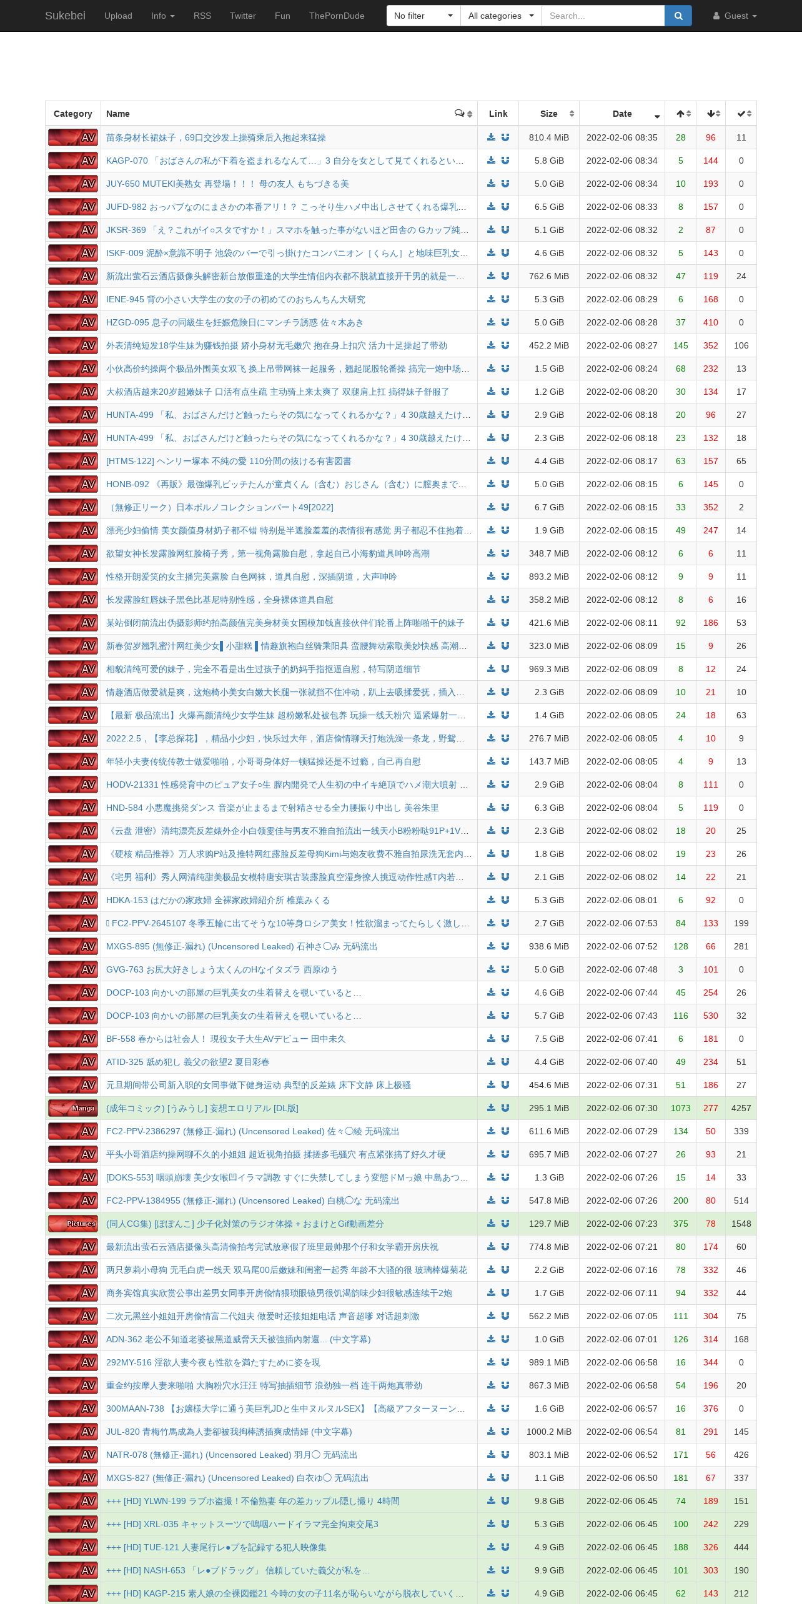
Task: Click date cell '2022-02-06 07:30'
Action: (622, 1108)
